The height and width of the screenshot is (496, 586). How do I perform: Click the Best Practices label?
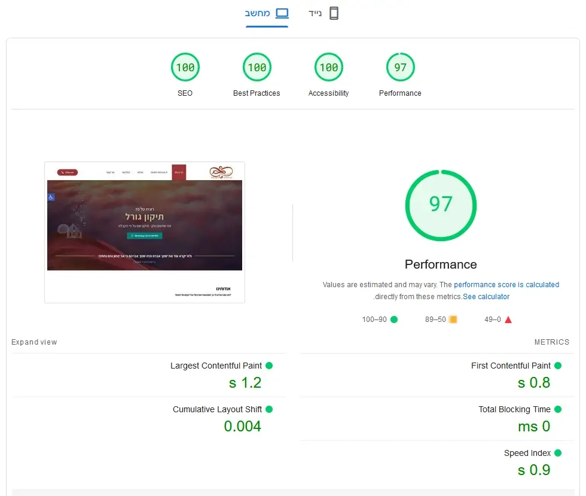[x=257, y=93]
